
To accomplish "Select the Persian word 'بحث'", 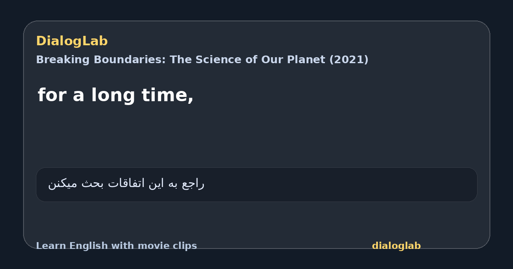I will pos(92,184).
